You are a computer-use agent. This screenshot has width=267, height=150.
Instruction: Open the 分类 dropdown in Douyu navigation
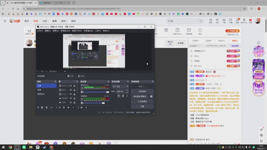(45, 21)
